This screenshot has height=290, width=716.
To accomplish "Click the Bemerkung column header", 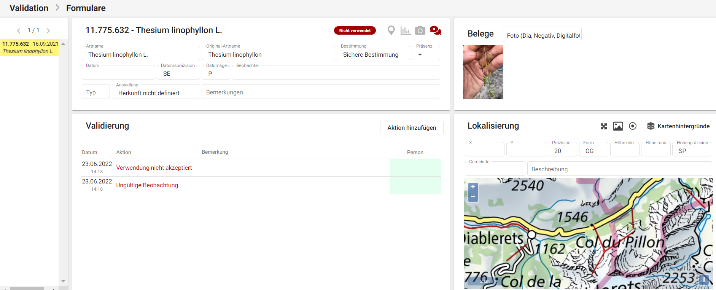I will [x=215, y=152].
